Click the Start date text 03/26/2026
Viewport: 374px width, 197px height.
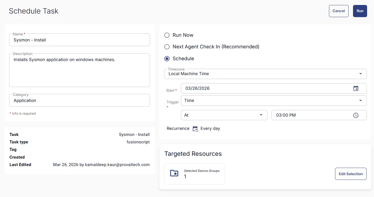click(x=197, y=88)
